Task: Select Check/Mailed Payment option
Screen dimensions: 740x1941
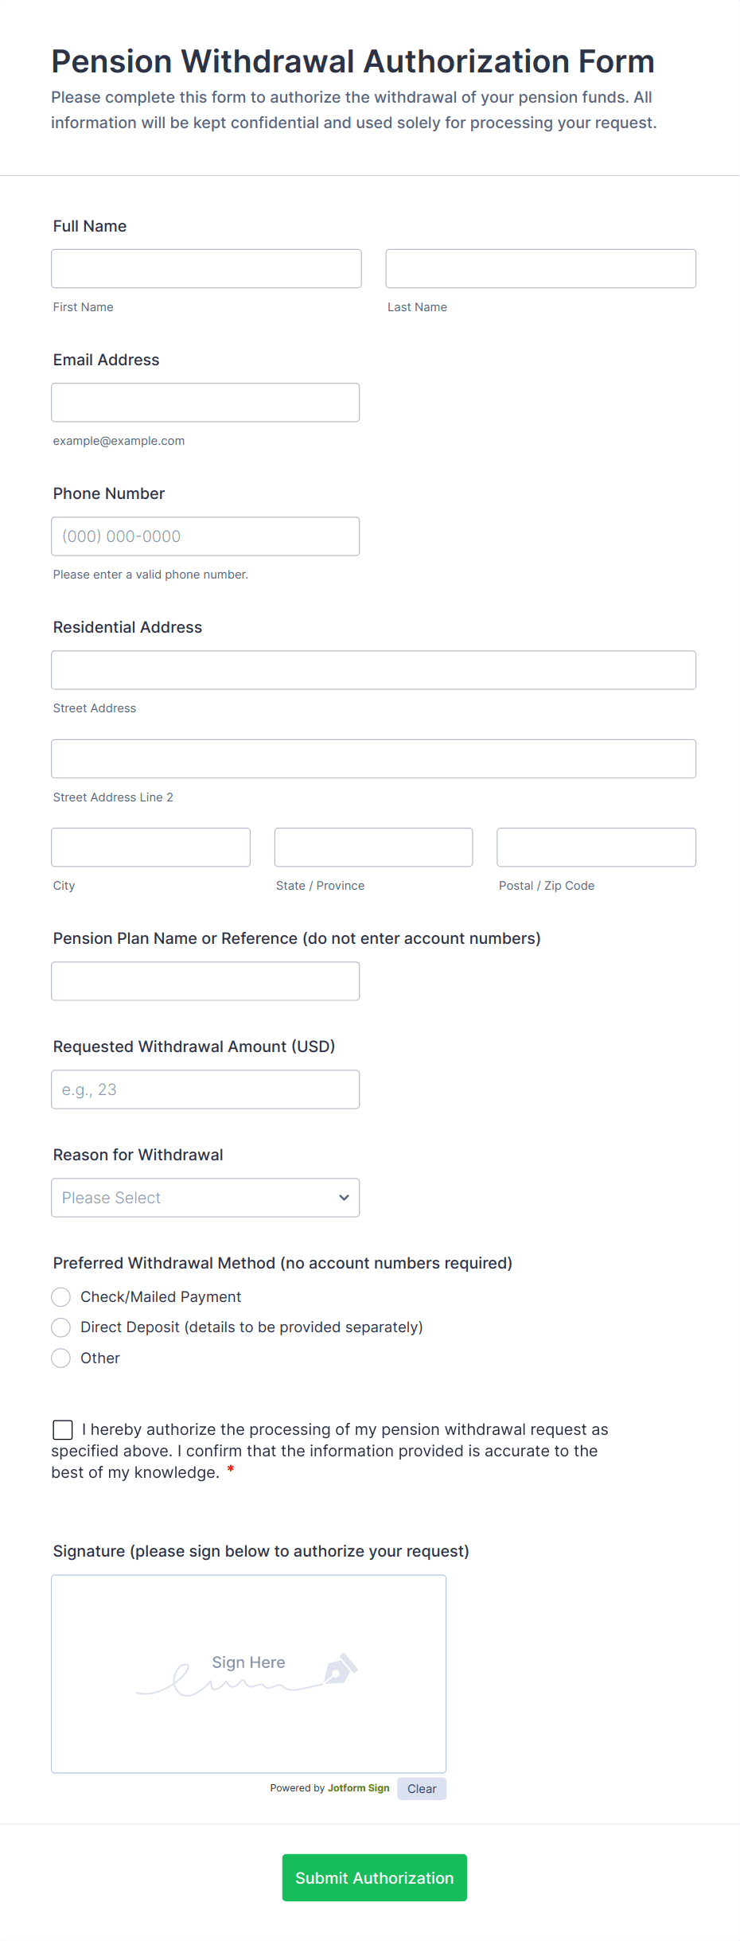Action: point(61,1297)
